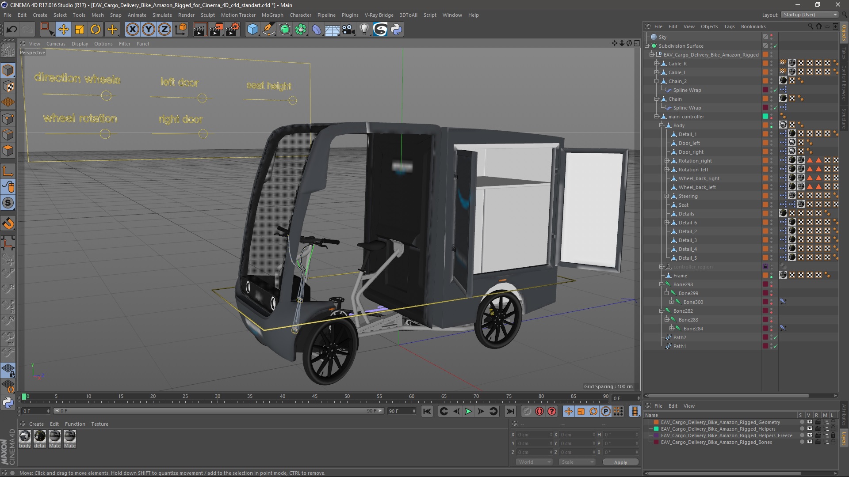Select the Texture mode icon
Viewport: 849px width, 477px height.
pos(8,87)
